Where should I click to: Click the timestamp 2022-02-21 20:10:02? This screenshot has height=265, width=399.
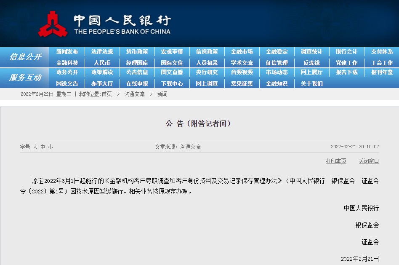[x=355, y=147]
